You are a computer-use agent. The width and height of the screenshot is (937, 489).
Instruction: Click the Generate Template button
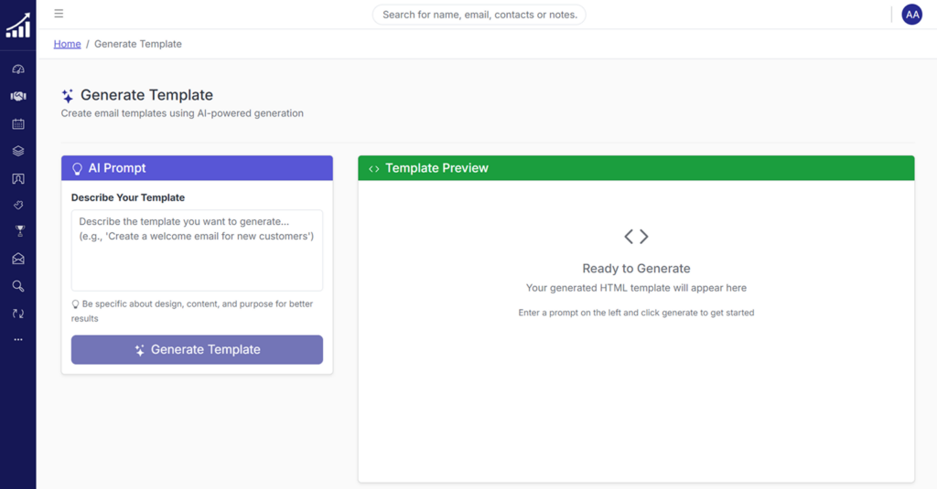[x=197, y=350]
